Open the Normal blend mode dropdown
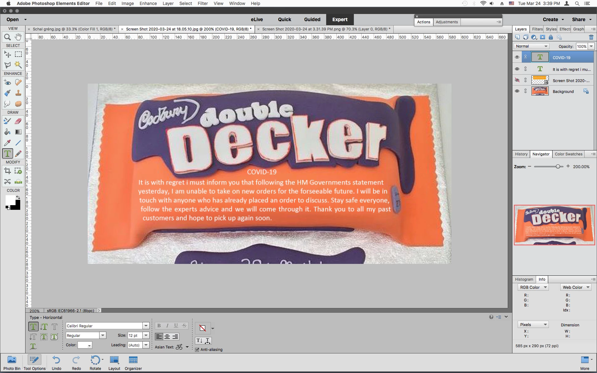 point(531,46)
